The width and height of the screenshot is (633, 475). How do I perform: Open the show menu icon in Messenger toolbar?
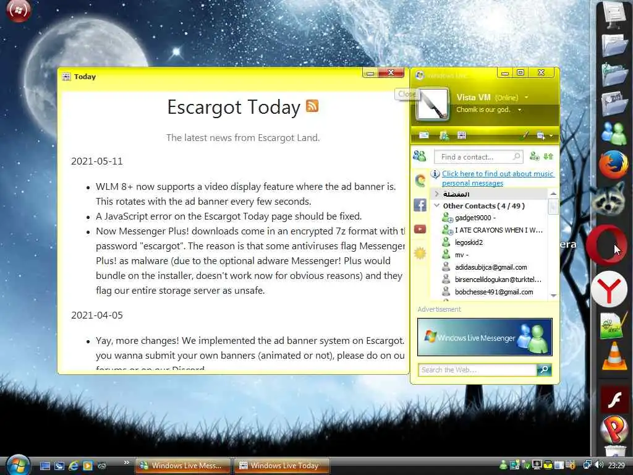(540, 135)
